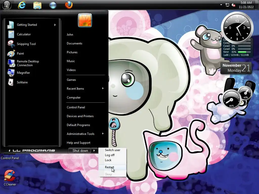Open Games from Start menu
The image size is (259, 194).
71,80
